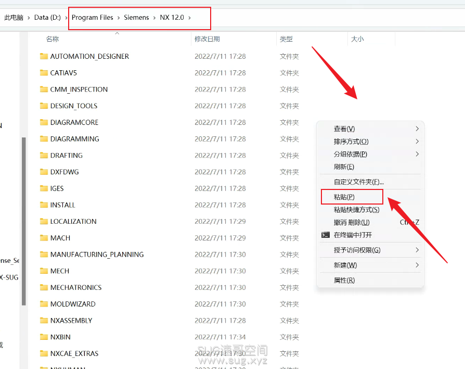Select the MANUFACTURING_PLANNING folder icon
The height and width of the screenshot is (369, 465).
point(44,255)
